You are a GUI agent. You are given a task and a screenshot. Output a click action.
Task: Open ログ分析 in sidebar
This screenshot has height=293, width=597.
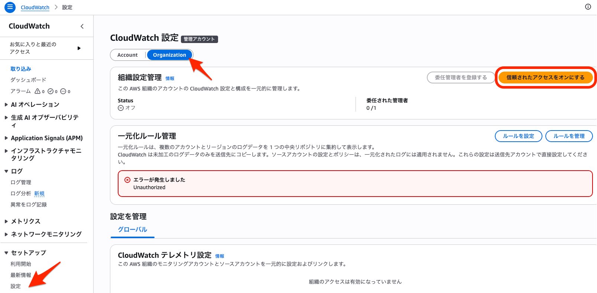[21, 194]
